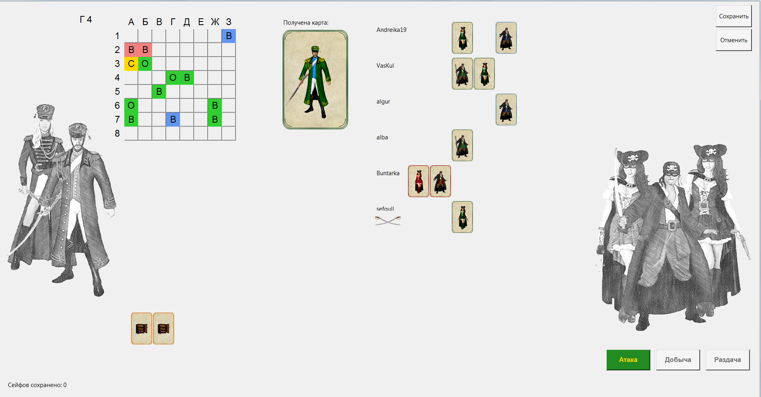Click empty grid cell З4

pos(229,78)
